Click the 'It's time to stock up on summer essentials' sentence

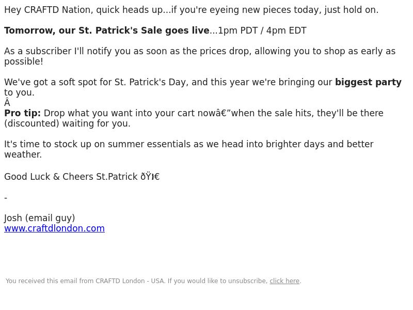coord(188,144)
